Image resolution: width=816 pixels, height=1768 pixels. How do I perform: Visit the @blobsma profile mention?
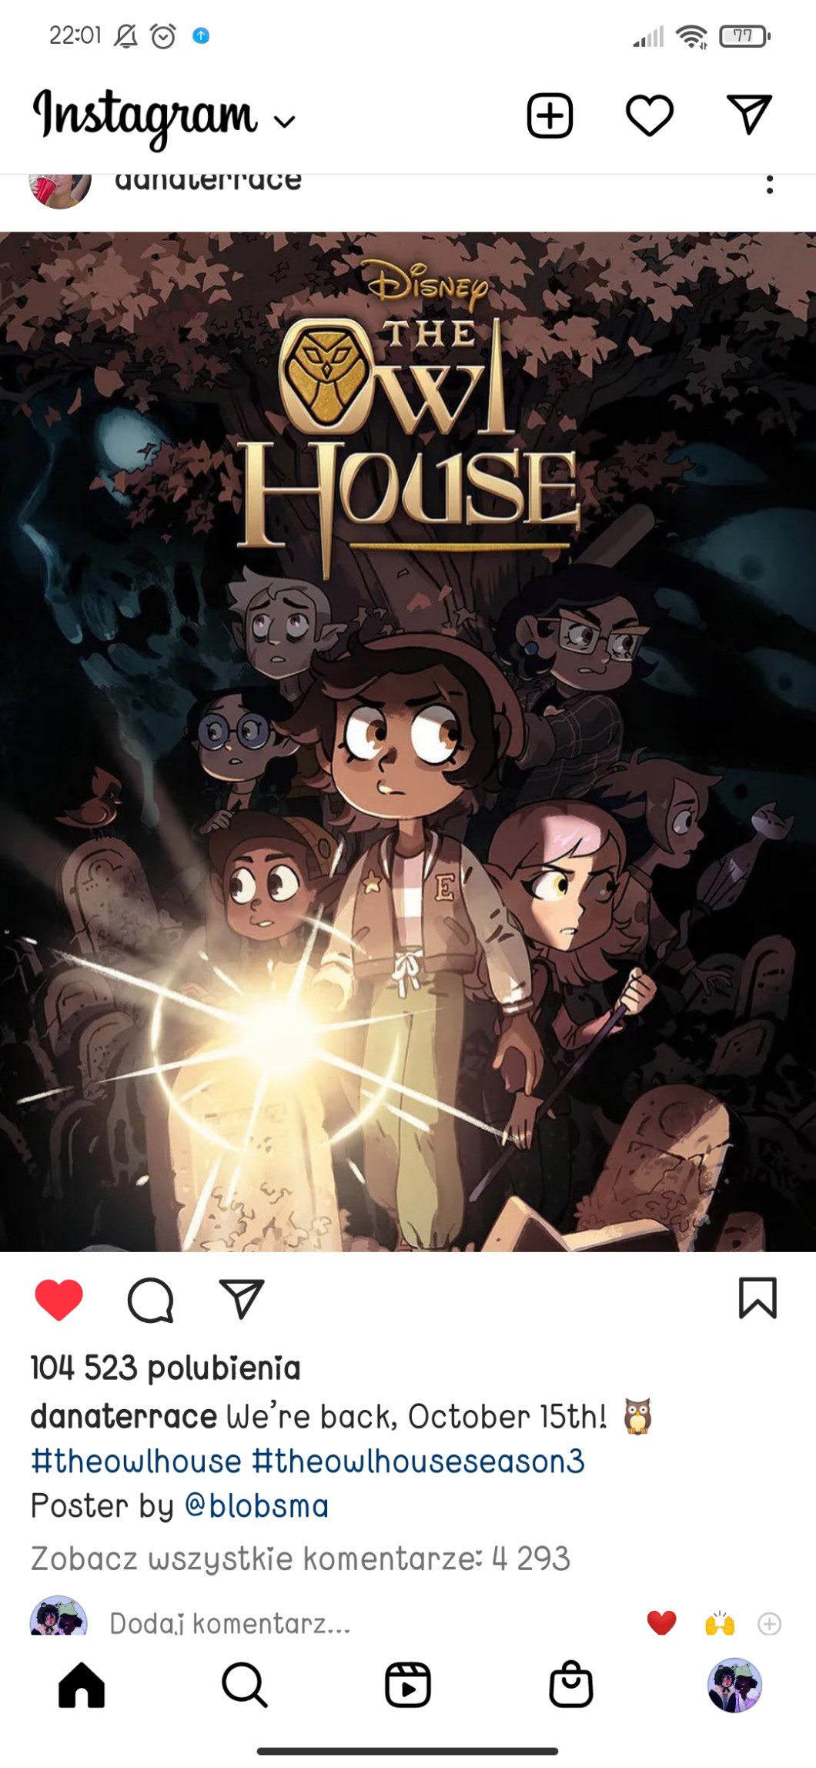click(257, 1506)
